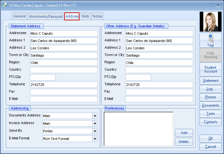Click the student photo thumbnail

tap(210, 22)
